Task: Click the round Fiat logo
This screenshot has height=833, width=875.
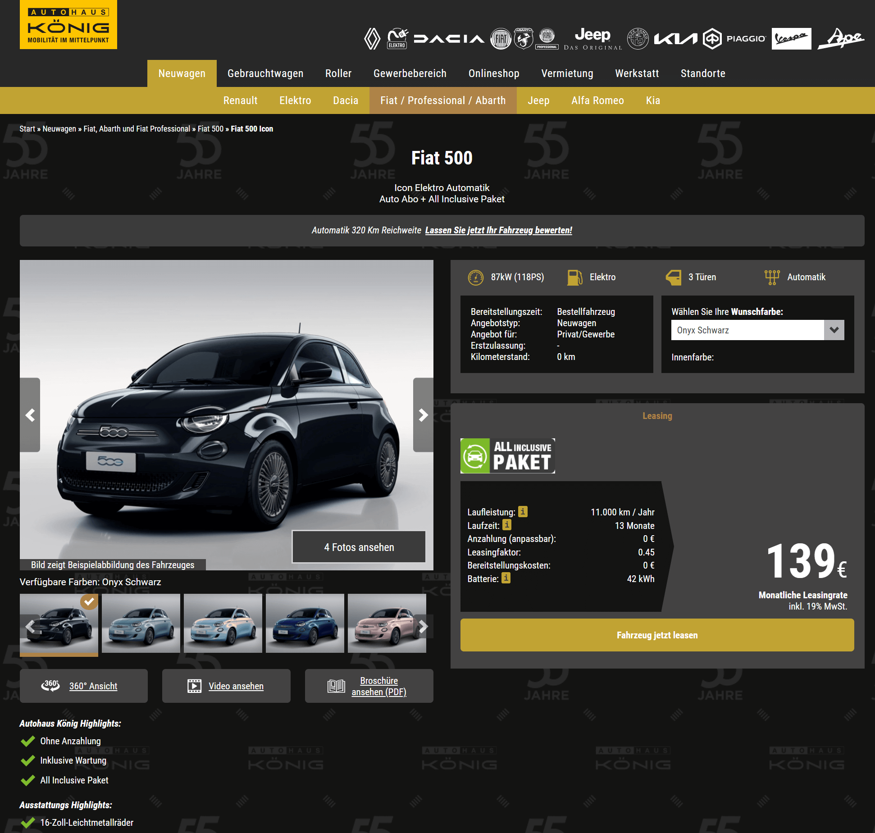Action: pyautogui.click(x=501, y=39)
